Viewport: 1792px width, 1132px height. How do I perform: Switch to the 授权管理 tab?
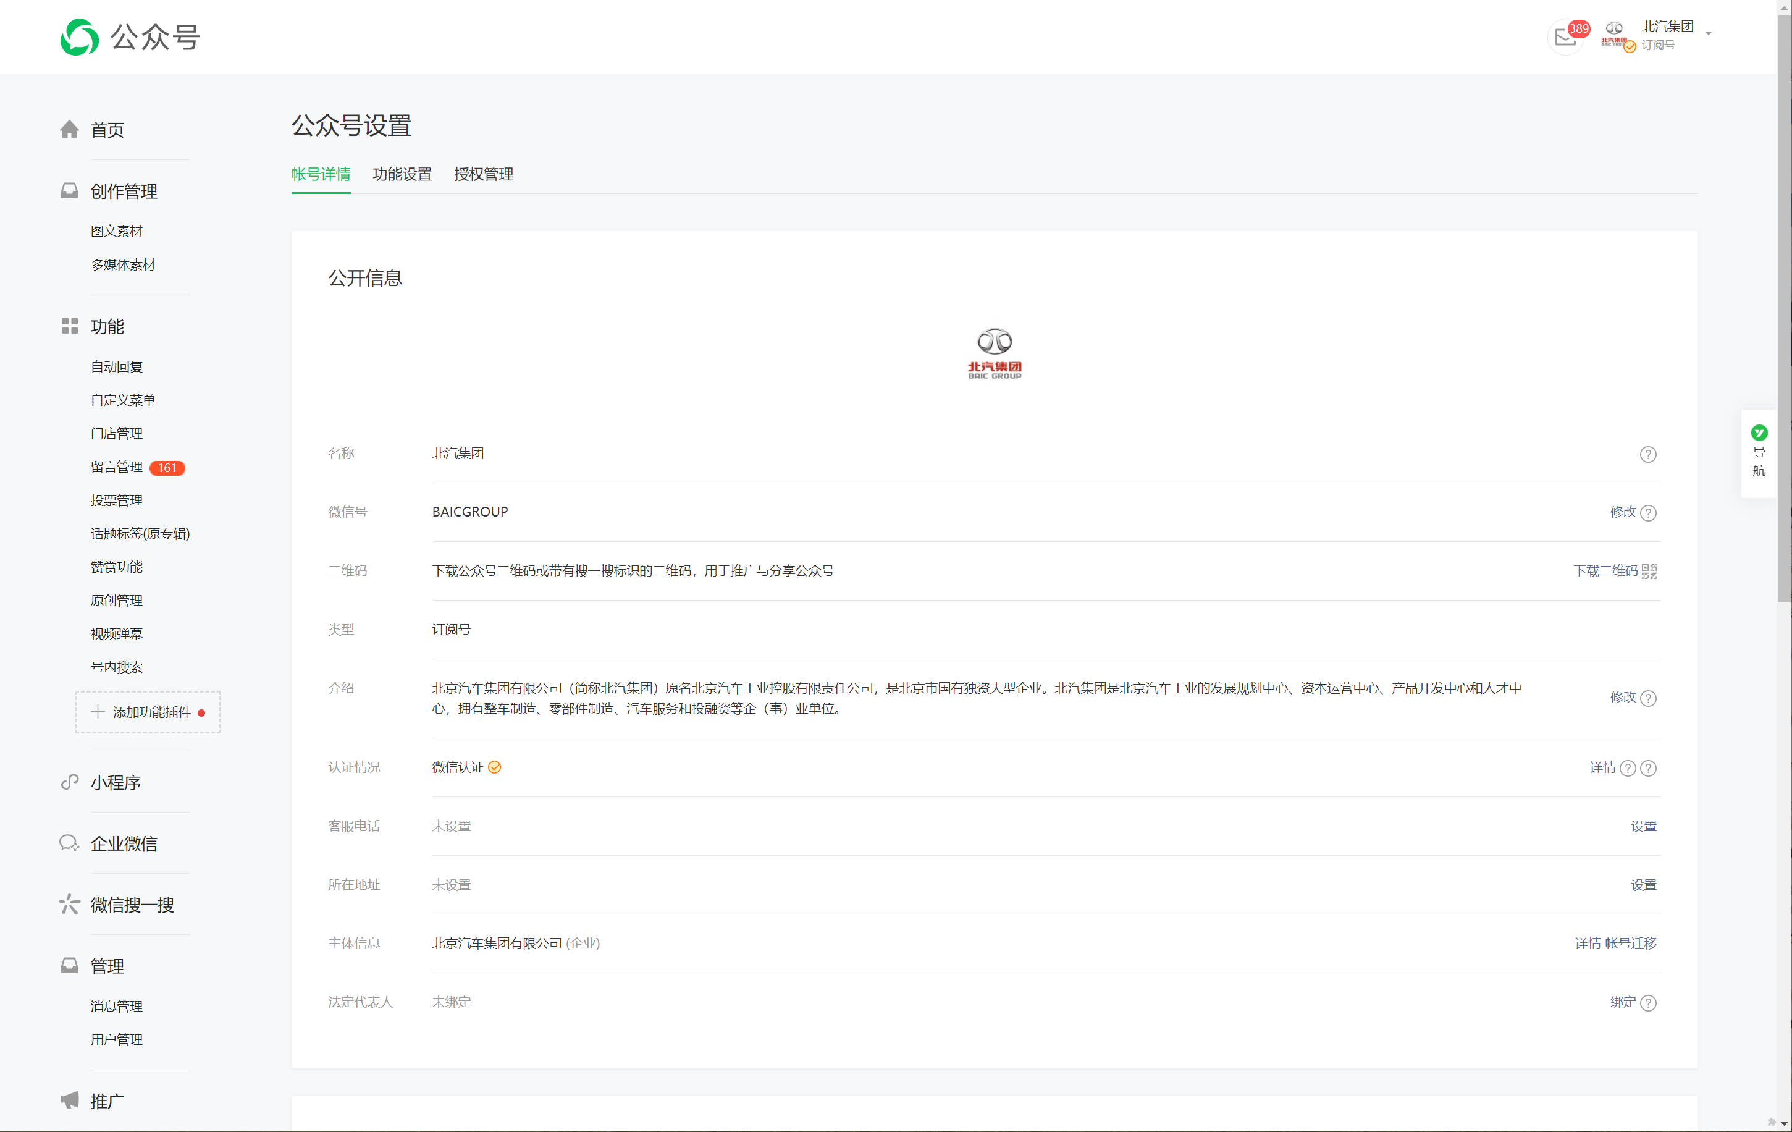point(483,174)
